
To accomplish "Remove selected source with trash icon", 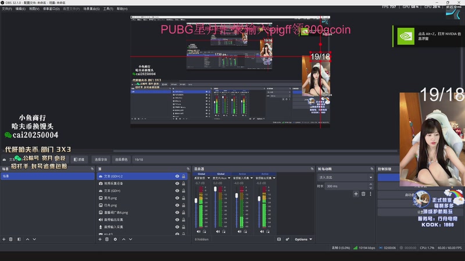I will pyautogui.click(x=107, y=239).
